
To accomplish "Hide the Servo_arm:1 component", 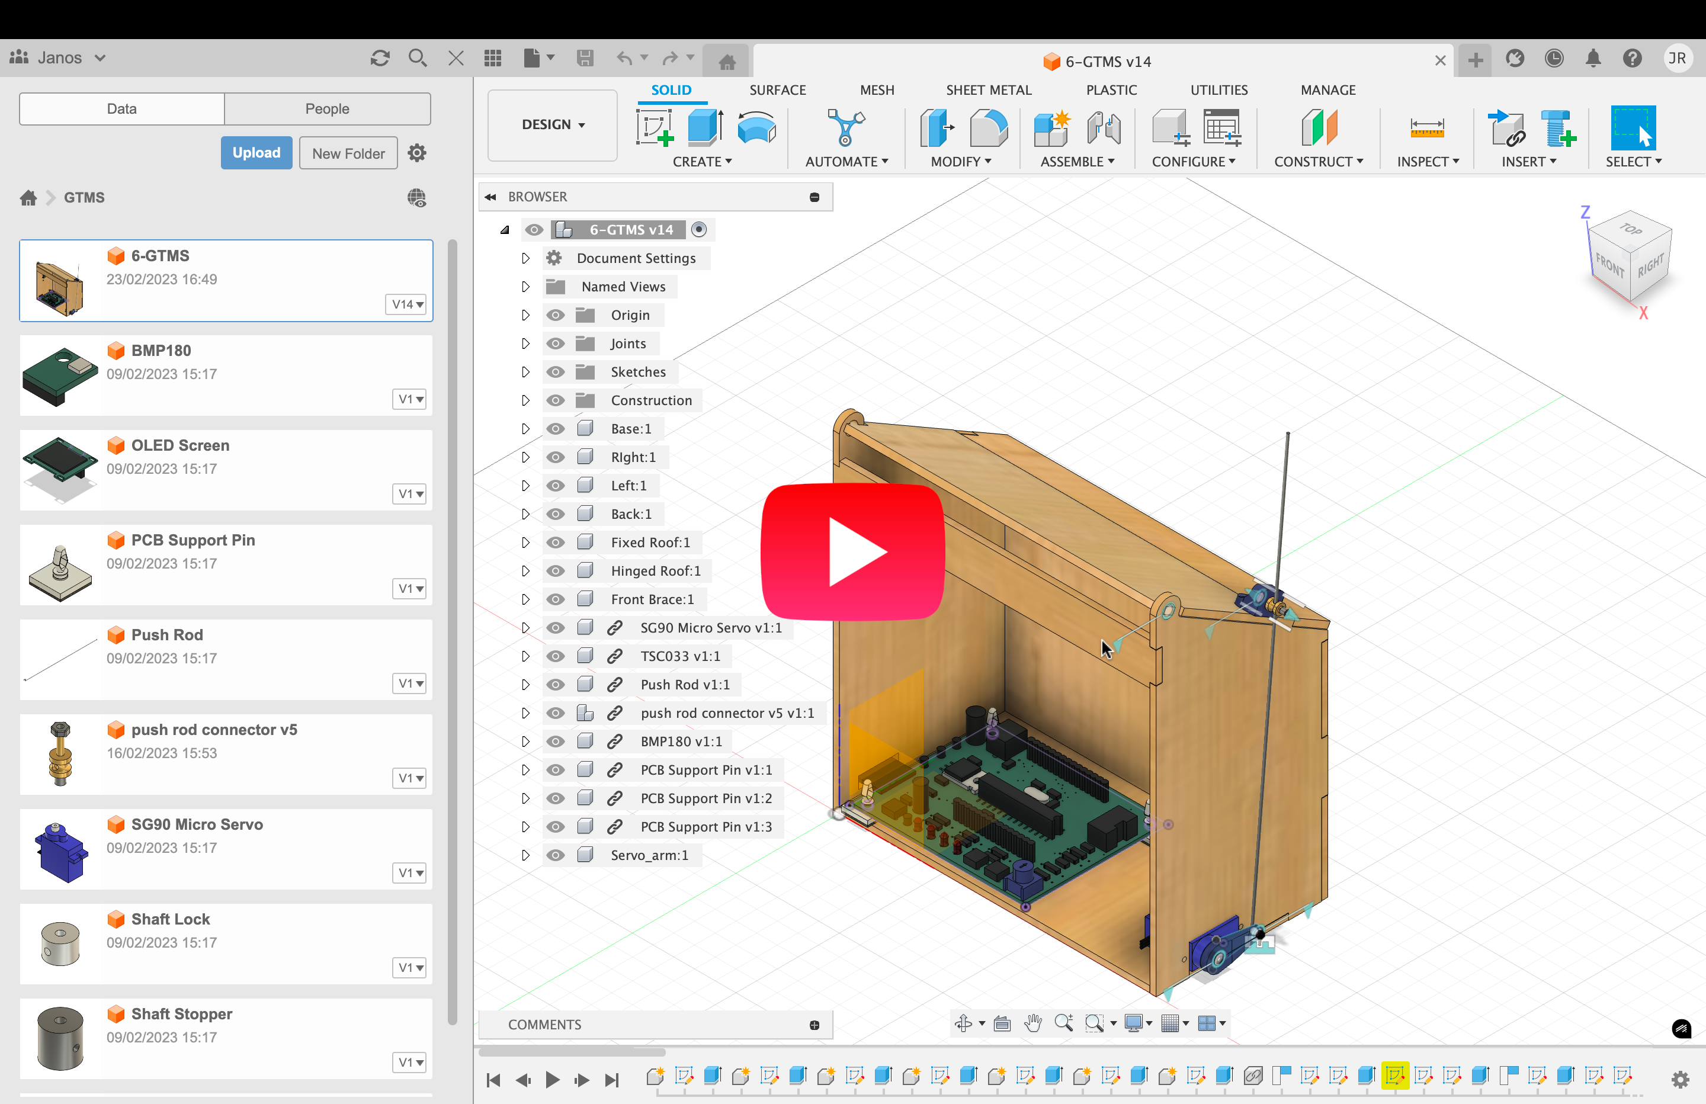I will pos(556,855).
